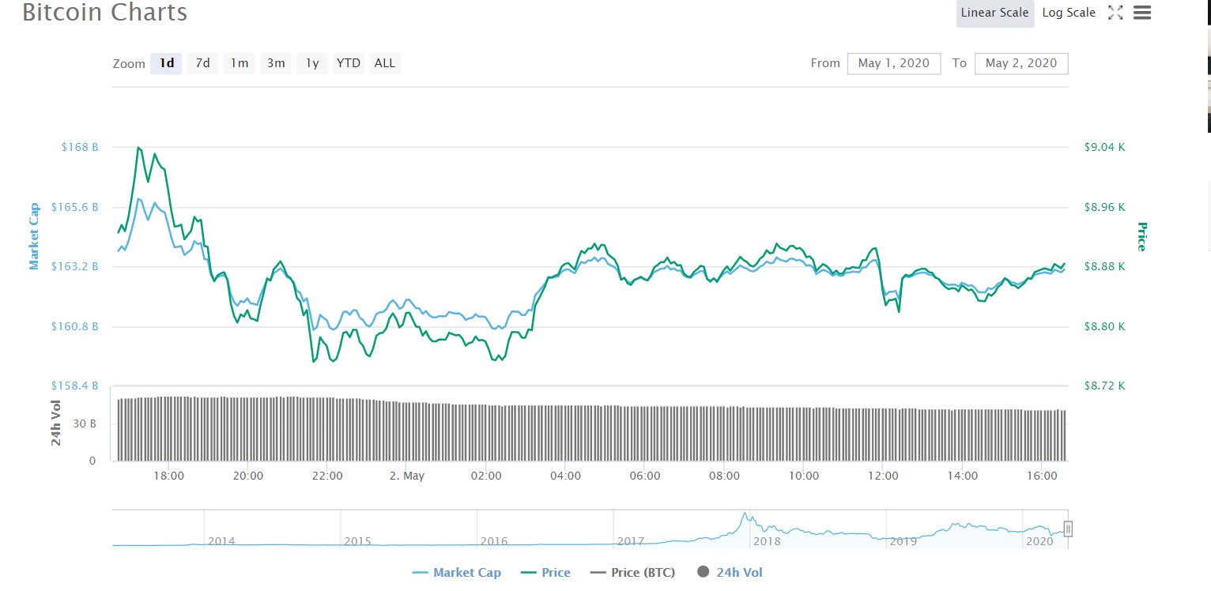Select the 1m zoom range
Screen dimensions: 1211x591
[x=240, y=63]
